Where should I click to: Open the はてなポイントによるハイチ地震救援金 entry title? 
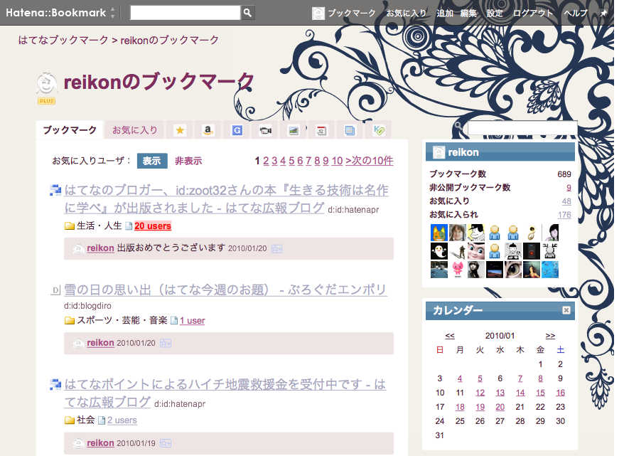pyautogui.click(x=225, y=393)
